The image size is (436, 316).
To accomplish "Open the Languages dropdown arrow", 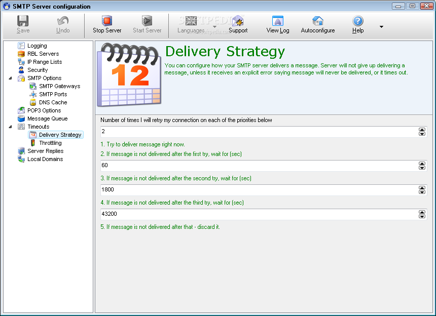I will 214,27.
